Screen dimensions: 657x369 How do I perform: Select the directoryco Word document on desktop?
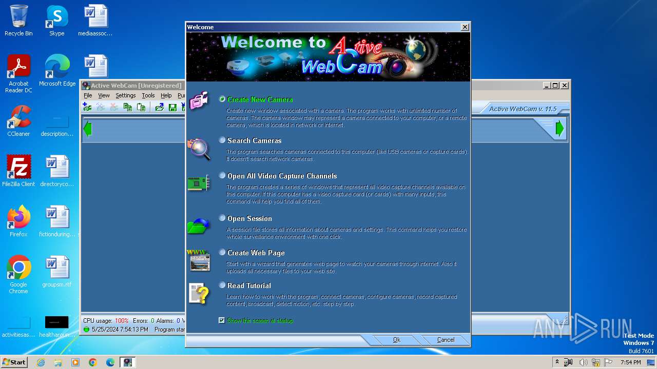point(57,171)
